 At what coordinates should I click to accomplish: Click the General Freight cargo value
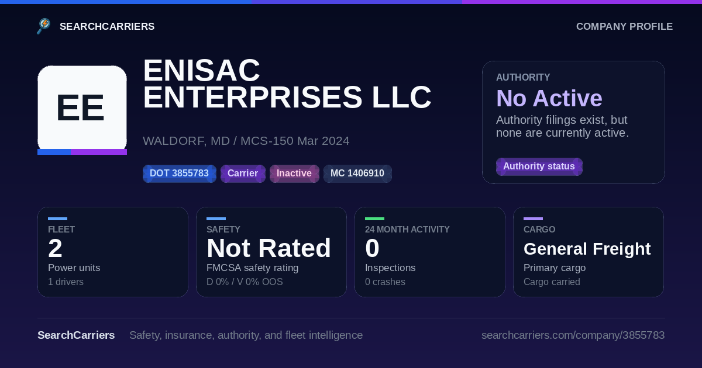[x=587, y=249]
